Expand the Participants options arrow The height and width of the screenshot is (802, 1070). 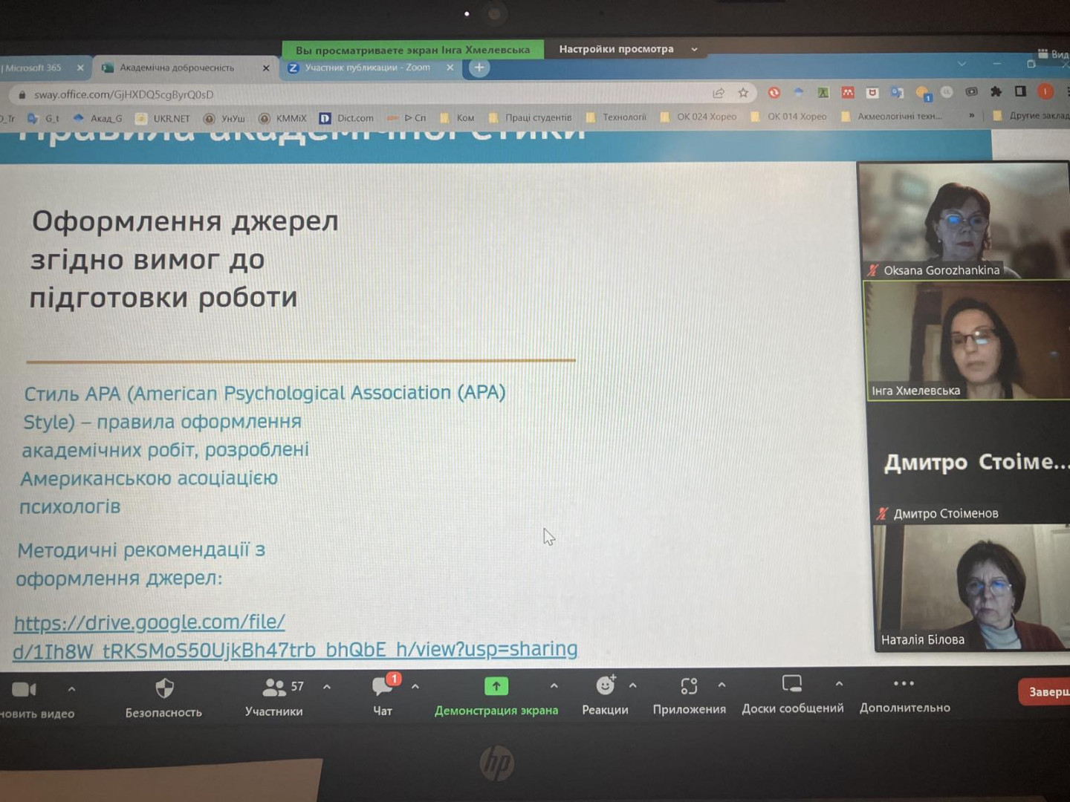327,687
